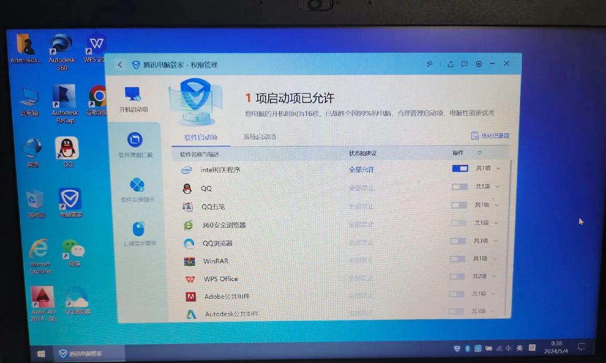Select the Adobe公共组件 entry name
The width and height of the screenshot is (606, 363).
(x=227, y=296)
